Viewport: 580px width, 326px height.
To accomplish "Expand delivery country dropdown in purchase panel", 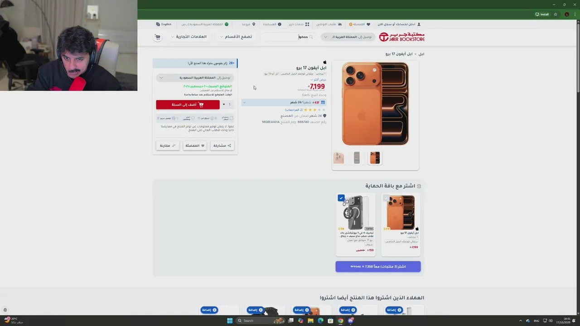I will click(x=195, y=77).
